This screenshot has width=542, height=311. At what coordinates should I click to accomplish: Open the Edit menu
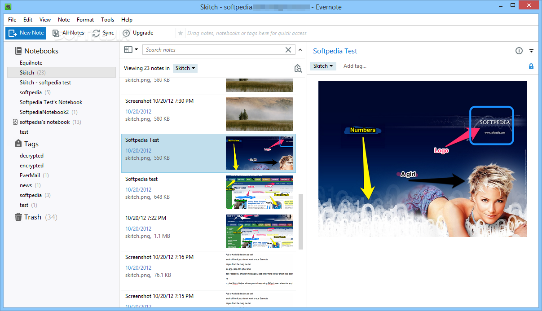(28, 20)
